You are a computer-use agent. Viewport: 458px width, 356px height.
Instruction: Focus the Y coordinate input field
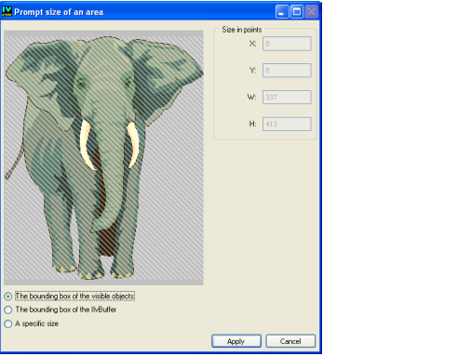(287, 71)
